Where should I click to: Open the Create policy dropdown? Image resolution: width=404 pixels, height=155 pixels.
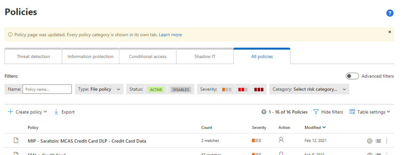[27, 112]
